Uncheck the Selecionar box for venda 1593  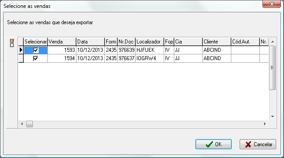[x=36, y=50]
